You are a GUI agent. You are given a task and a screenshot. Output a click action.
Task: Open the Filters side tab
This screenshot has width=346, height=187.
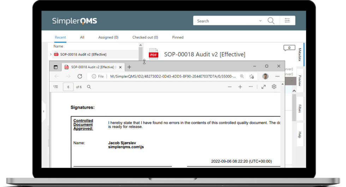(x=300, y=109)
